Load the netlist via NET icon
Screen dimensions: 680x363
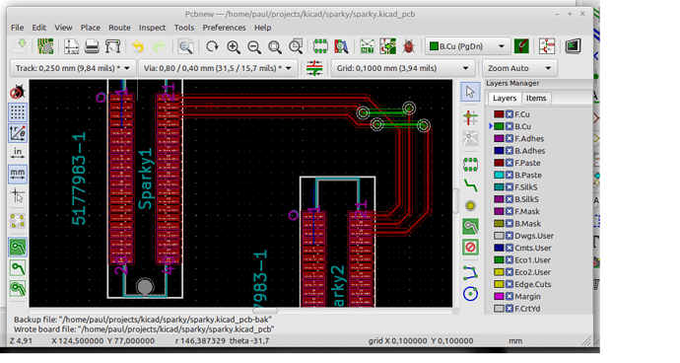(x=367, y=46)
